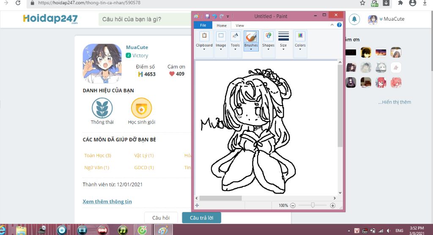Select the Brushes paintbrush icon

tap(251, 36)
